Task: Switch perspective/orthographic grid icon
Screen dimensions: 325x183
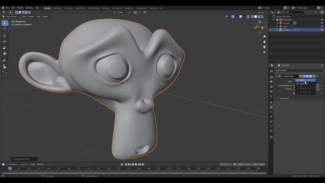Action: 264,52
